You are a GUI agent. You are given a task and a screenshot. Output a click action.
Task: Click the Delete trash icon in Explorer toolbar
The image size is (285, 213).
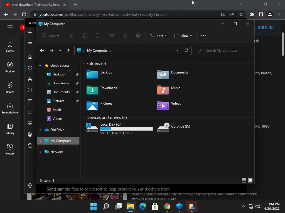138,36
